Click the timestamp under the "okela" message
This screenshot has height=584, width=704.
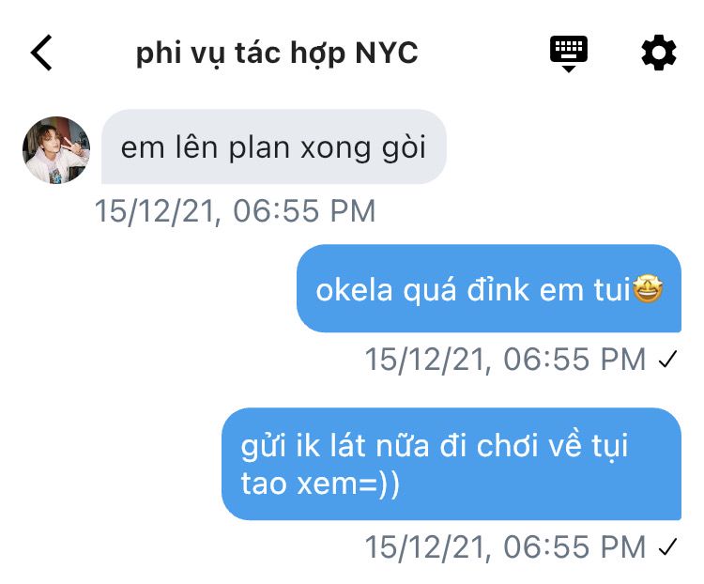505,360
